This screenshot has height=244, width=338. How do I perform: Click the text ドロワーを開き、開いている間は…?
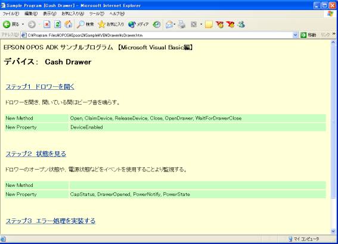click(62, 102)
